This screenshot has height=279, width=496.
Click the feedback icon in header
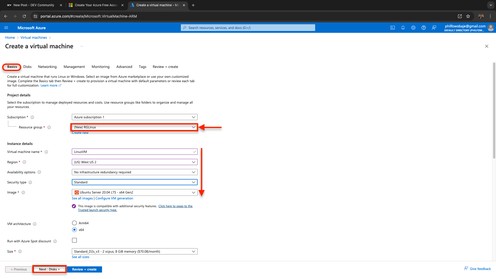click(434, 28)
